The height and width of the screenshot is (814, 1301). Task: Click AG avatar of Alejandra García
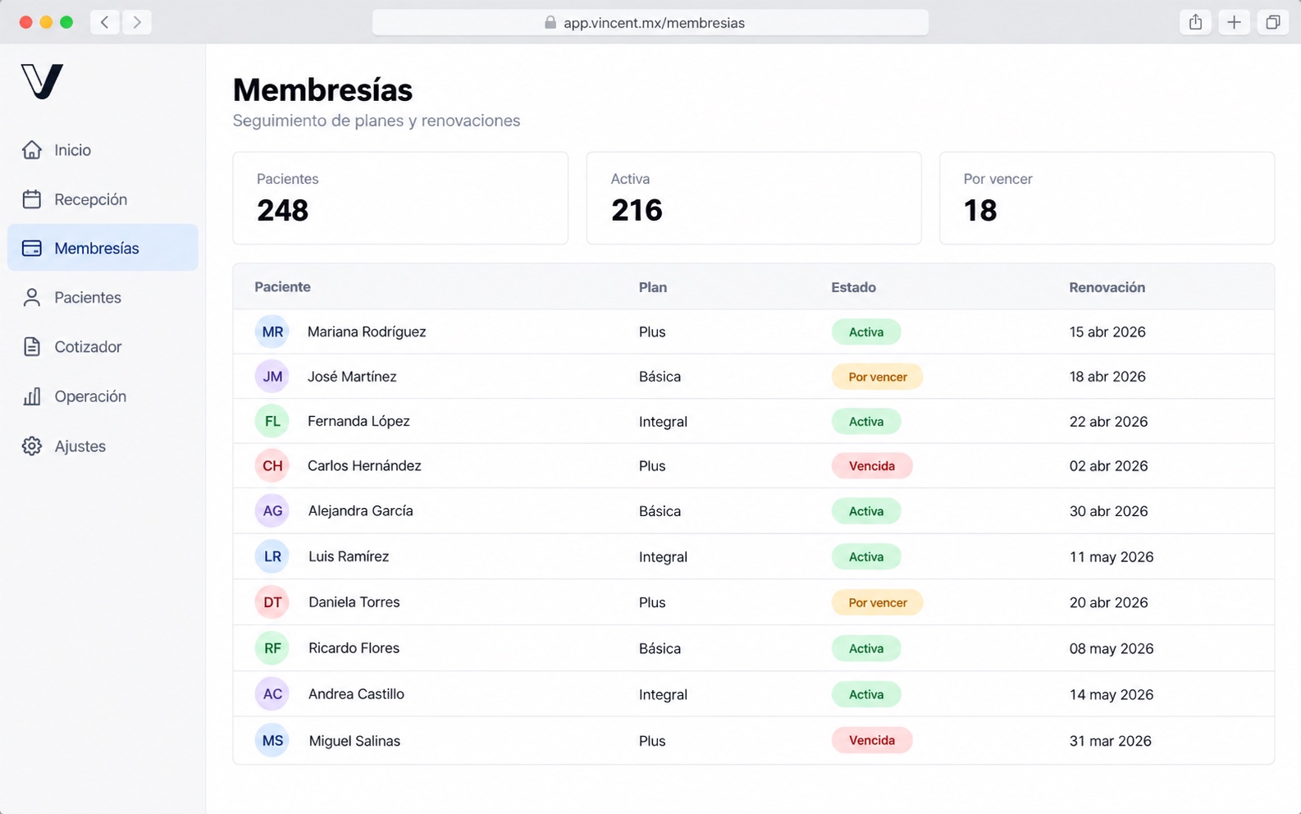272,510
